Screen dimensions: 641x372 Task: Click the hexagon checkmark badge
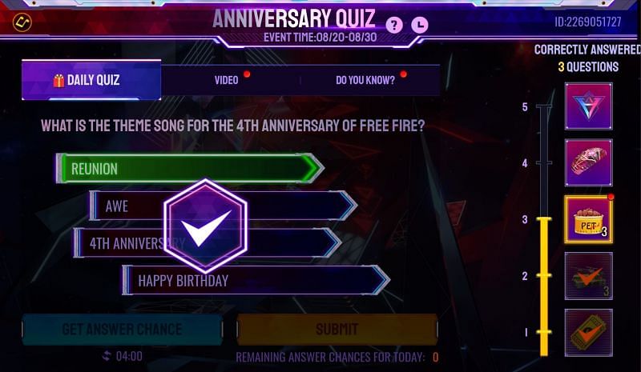pos(205,226)
